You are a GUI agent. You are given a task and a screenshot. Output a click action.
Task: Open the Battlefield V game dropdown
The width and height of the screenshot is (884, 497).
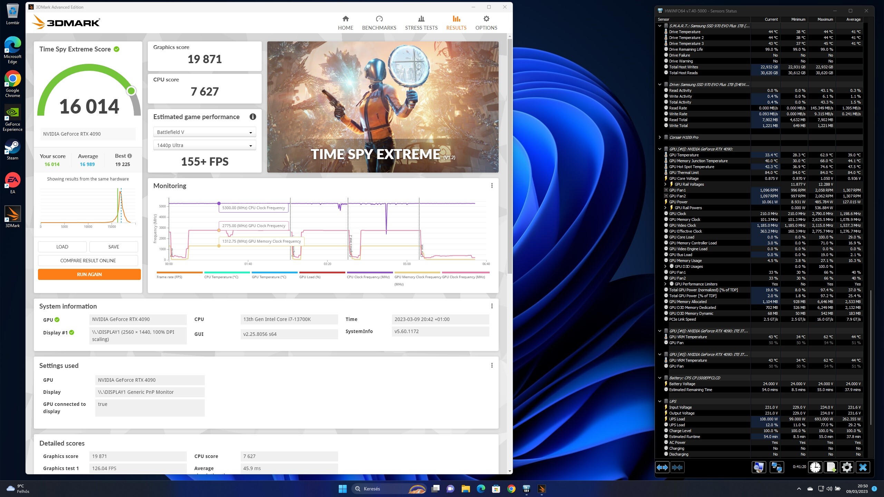204,132
